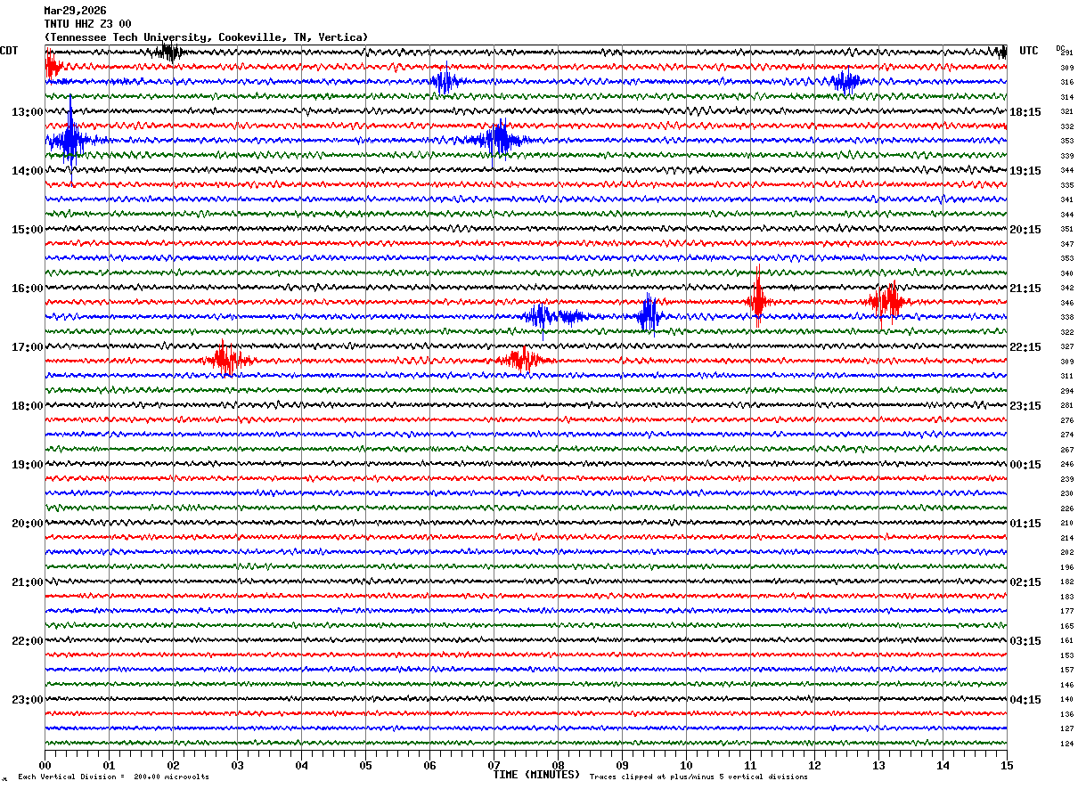Screen dimensions: 1078x789
Task: Click the 19:15 UTC time label
Action: coord(1025,171)
